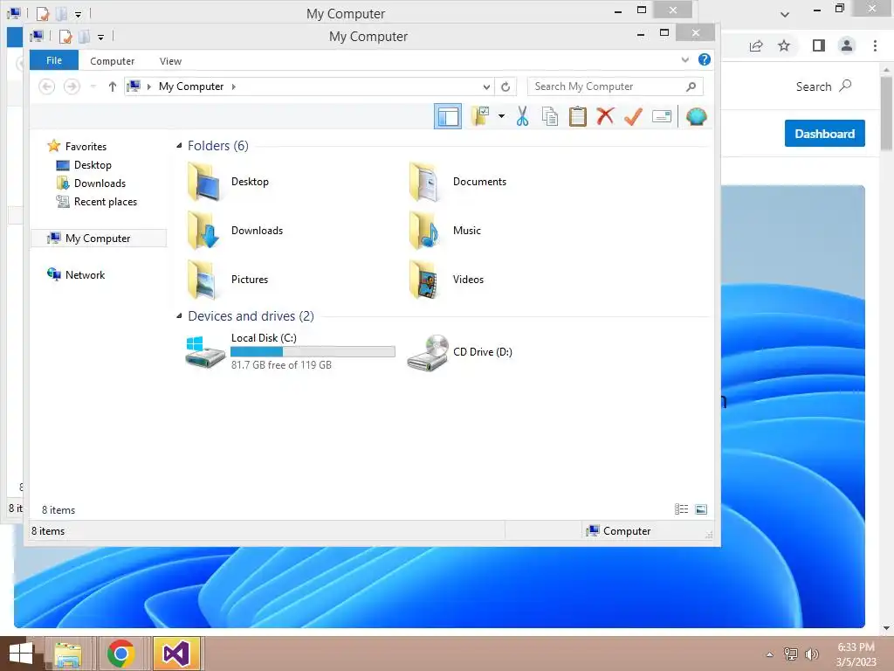Click the bookmark star icon in Chrome

(x=784, y=45)
